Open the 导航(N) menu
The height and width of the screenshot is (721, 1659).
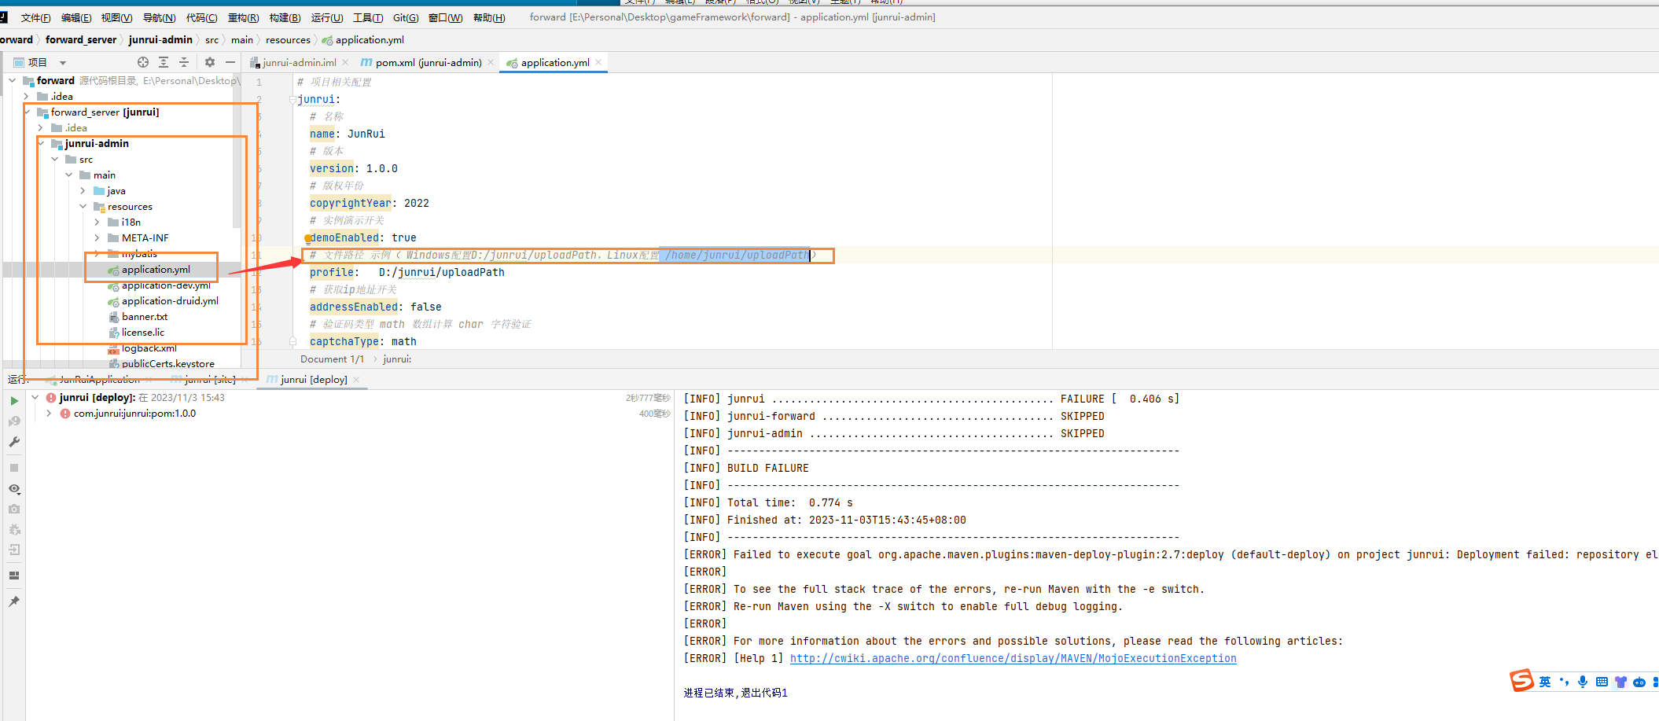click(159, 17)
